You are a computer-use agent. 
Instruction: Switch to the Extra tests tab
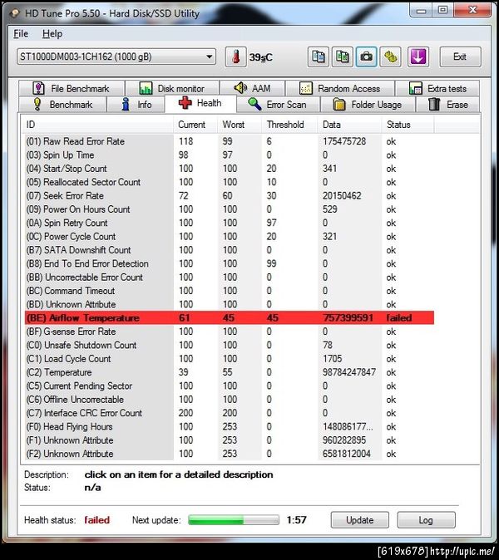[437, 88]
